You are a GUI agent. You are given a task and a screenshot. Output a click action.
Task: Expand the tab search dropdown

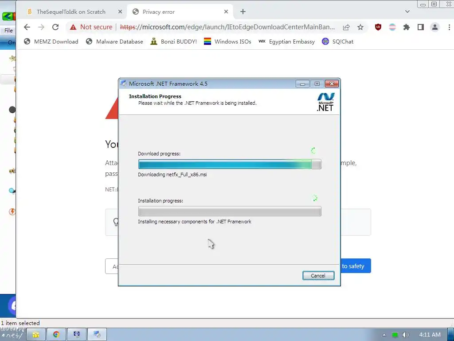[407, 12]
